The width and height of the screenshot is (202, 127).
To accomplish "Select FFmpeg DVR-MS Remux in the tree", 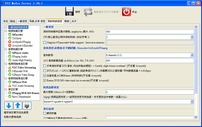I will point(26,93).
